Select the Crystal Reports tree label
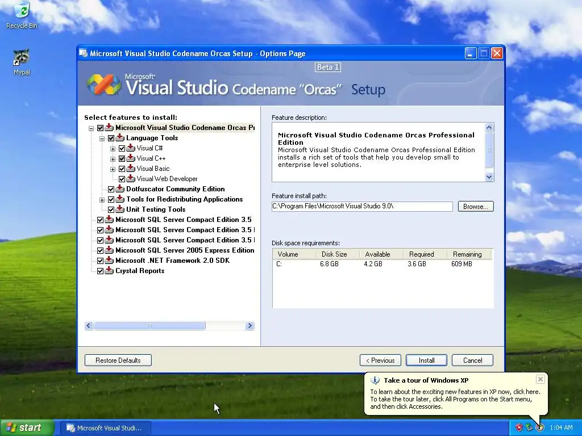The height and width of the screenshot is (436, 582). point(140,271)
